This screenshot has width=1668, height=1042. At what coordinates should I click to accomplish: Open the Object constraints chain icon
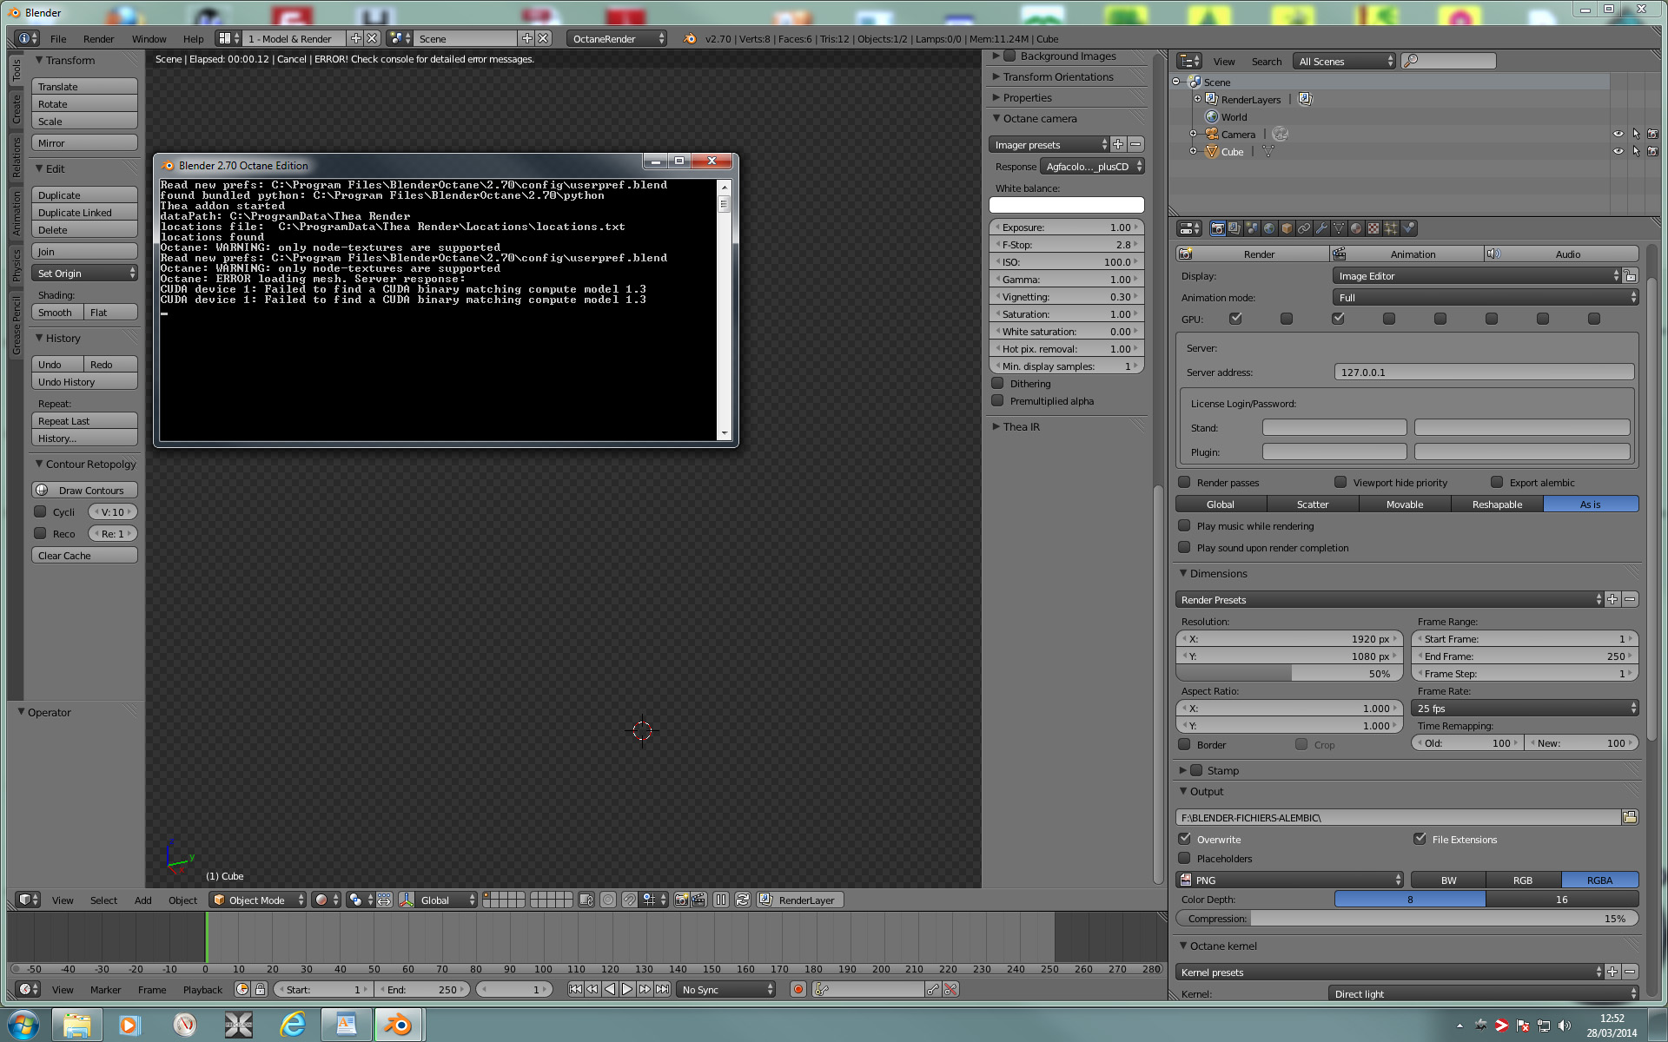coord(1304,228)
